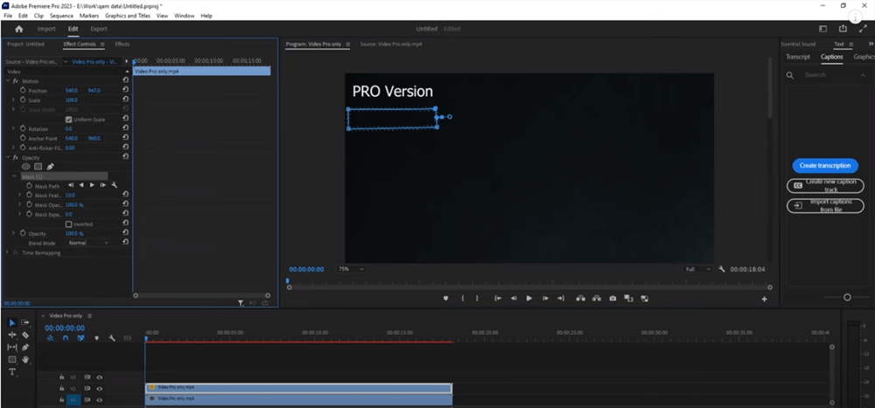The height and width of the screenshot is (408, 875).
Task: Expand the Rotation property
Action: (13, 128)
